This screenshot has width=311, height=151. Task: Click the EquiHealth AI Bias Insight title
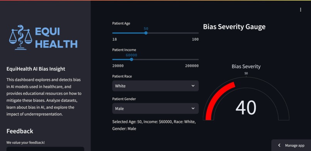(36, 69)
